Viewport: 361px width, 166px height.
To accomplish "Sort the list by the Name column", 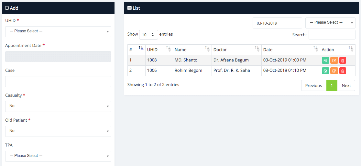I will pos(192,50).
